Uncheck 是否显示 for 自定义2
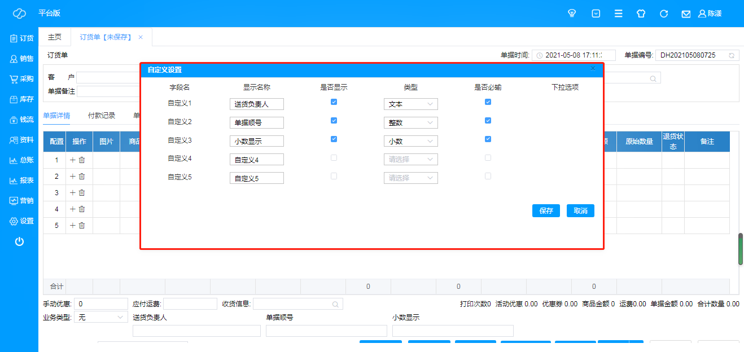Image resolution: width=744 pixels, height=352 pixels. click(334, 121)
